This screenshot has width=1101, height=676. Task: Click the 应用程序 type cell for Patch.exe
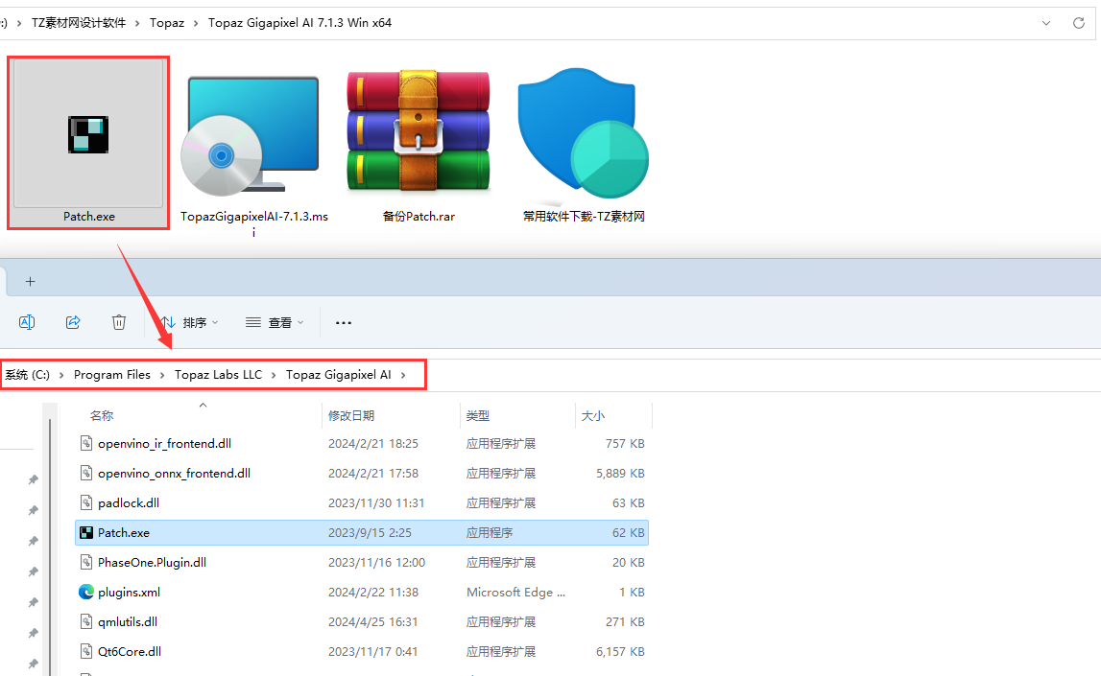click(x=491, y=533)
